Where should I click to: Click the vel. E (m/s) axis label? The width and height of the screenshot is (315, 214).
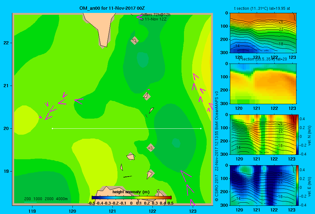click(310, 186)
